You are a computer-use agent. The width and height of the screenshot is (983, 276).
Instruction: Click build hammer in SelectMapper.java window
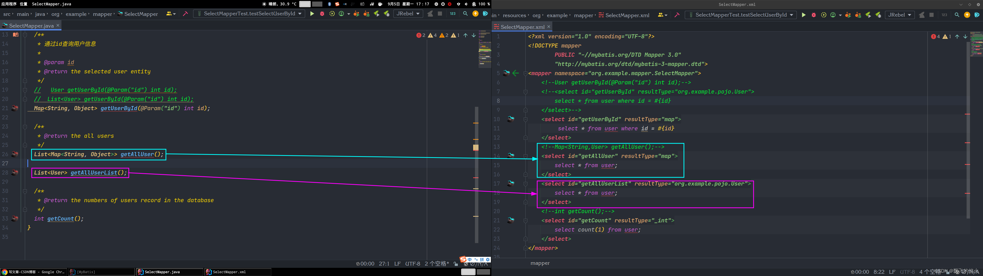(185, 14)
